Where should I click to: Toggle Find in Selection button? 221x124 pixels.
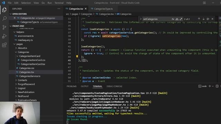click(x=208, y=19)
